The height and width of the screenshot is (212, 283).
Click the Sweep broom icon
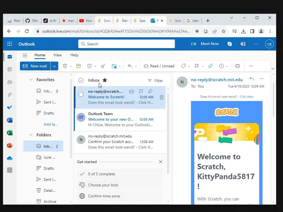click(103, 66)
